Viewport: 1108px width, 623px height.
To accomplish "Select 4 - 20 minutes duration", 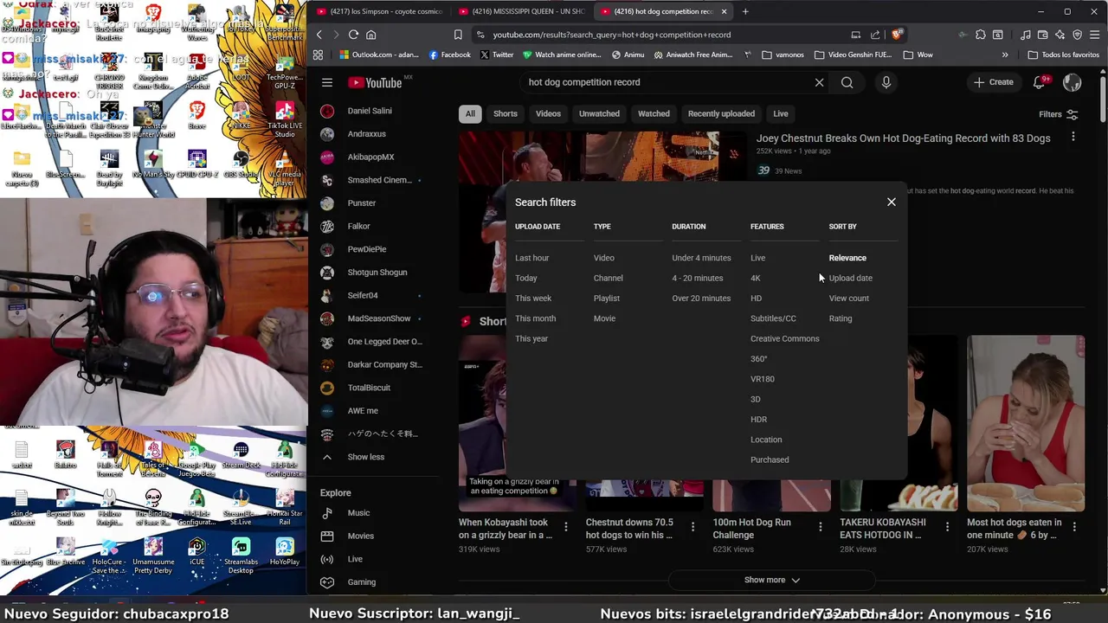I will 697,278.
